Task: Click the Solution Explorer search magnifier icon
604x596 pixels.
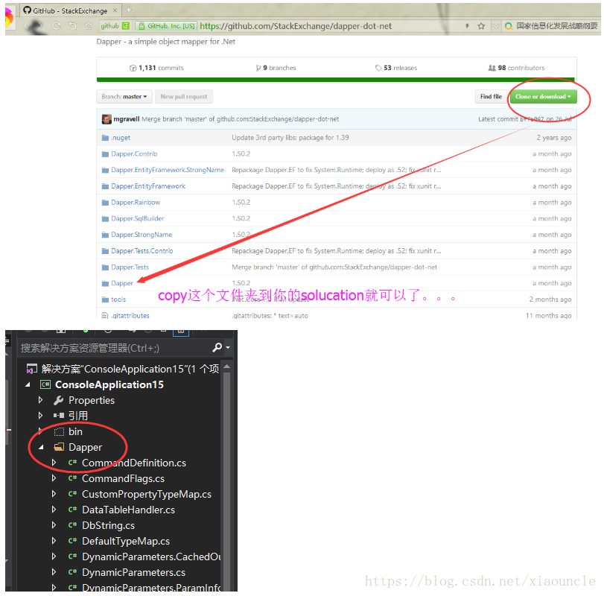Action: (x=217, y=347)
